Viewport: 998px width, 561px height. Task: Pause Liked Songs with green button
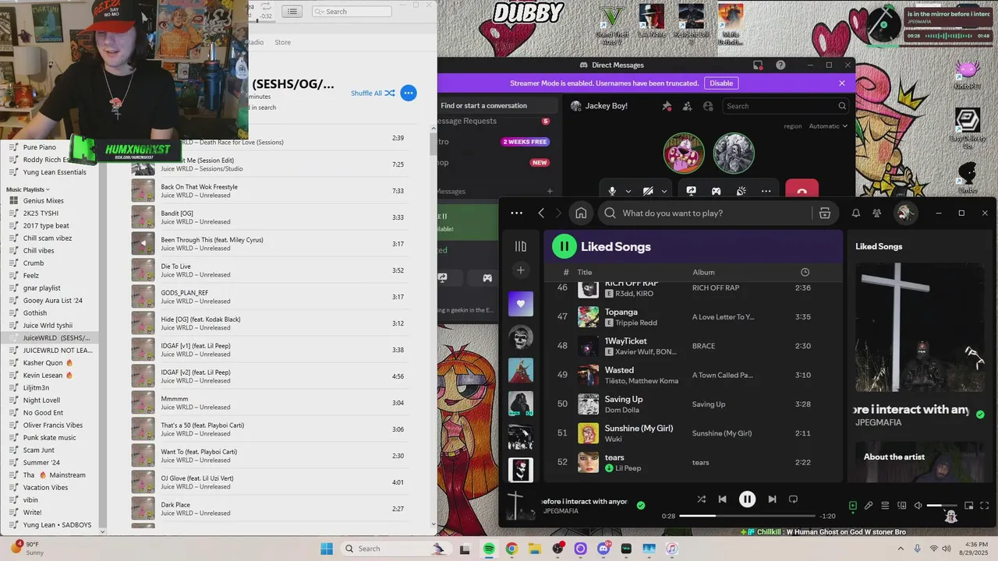click(564, 246)
